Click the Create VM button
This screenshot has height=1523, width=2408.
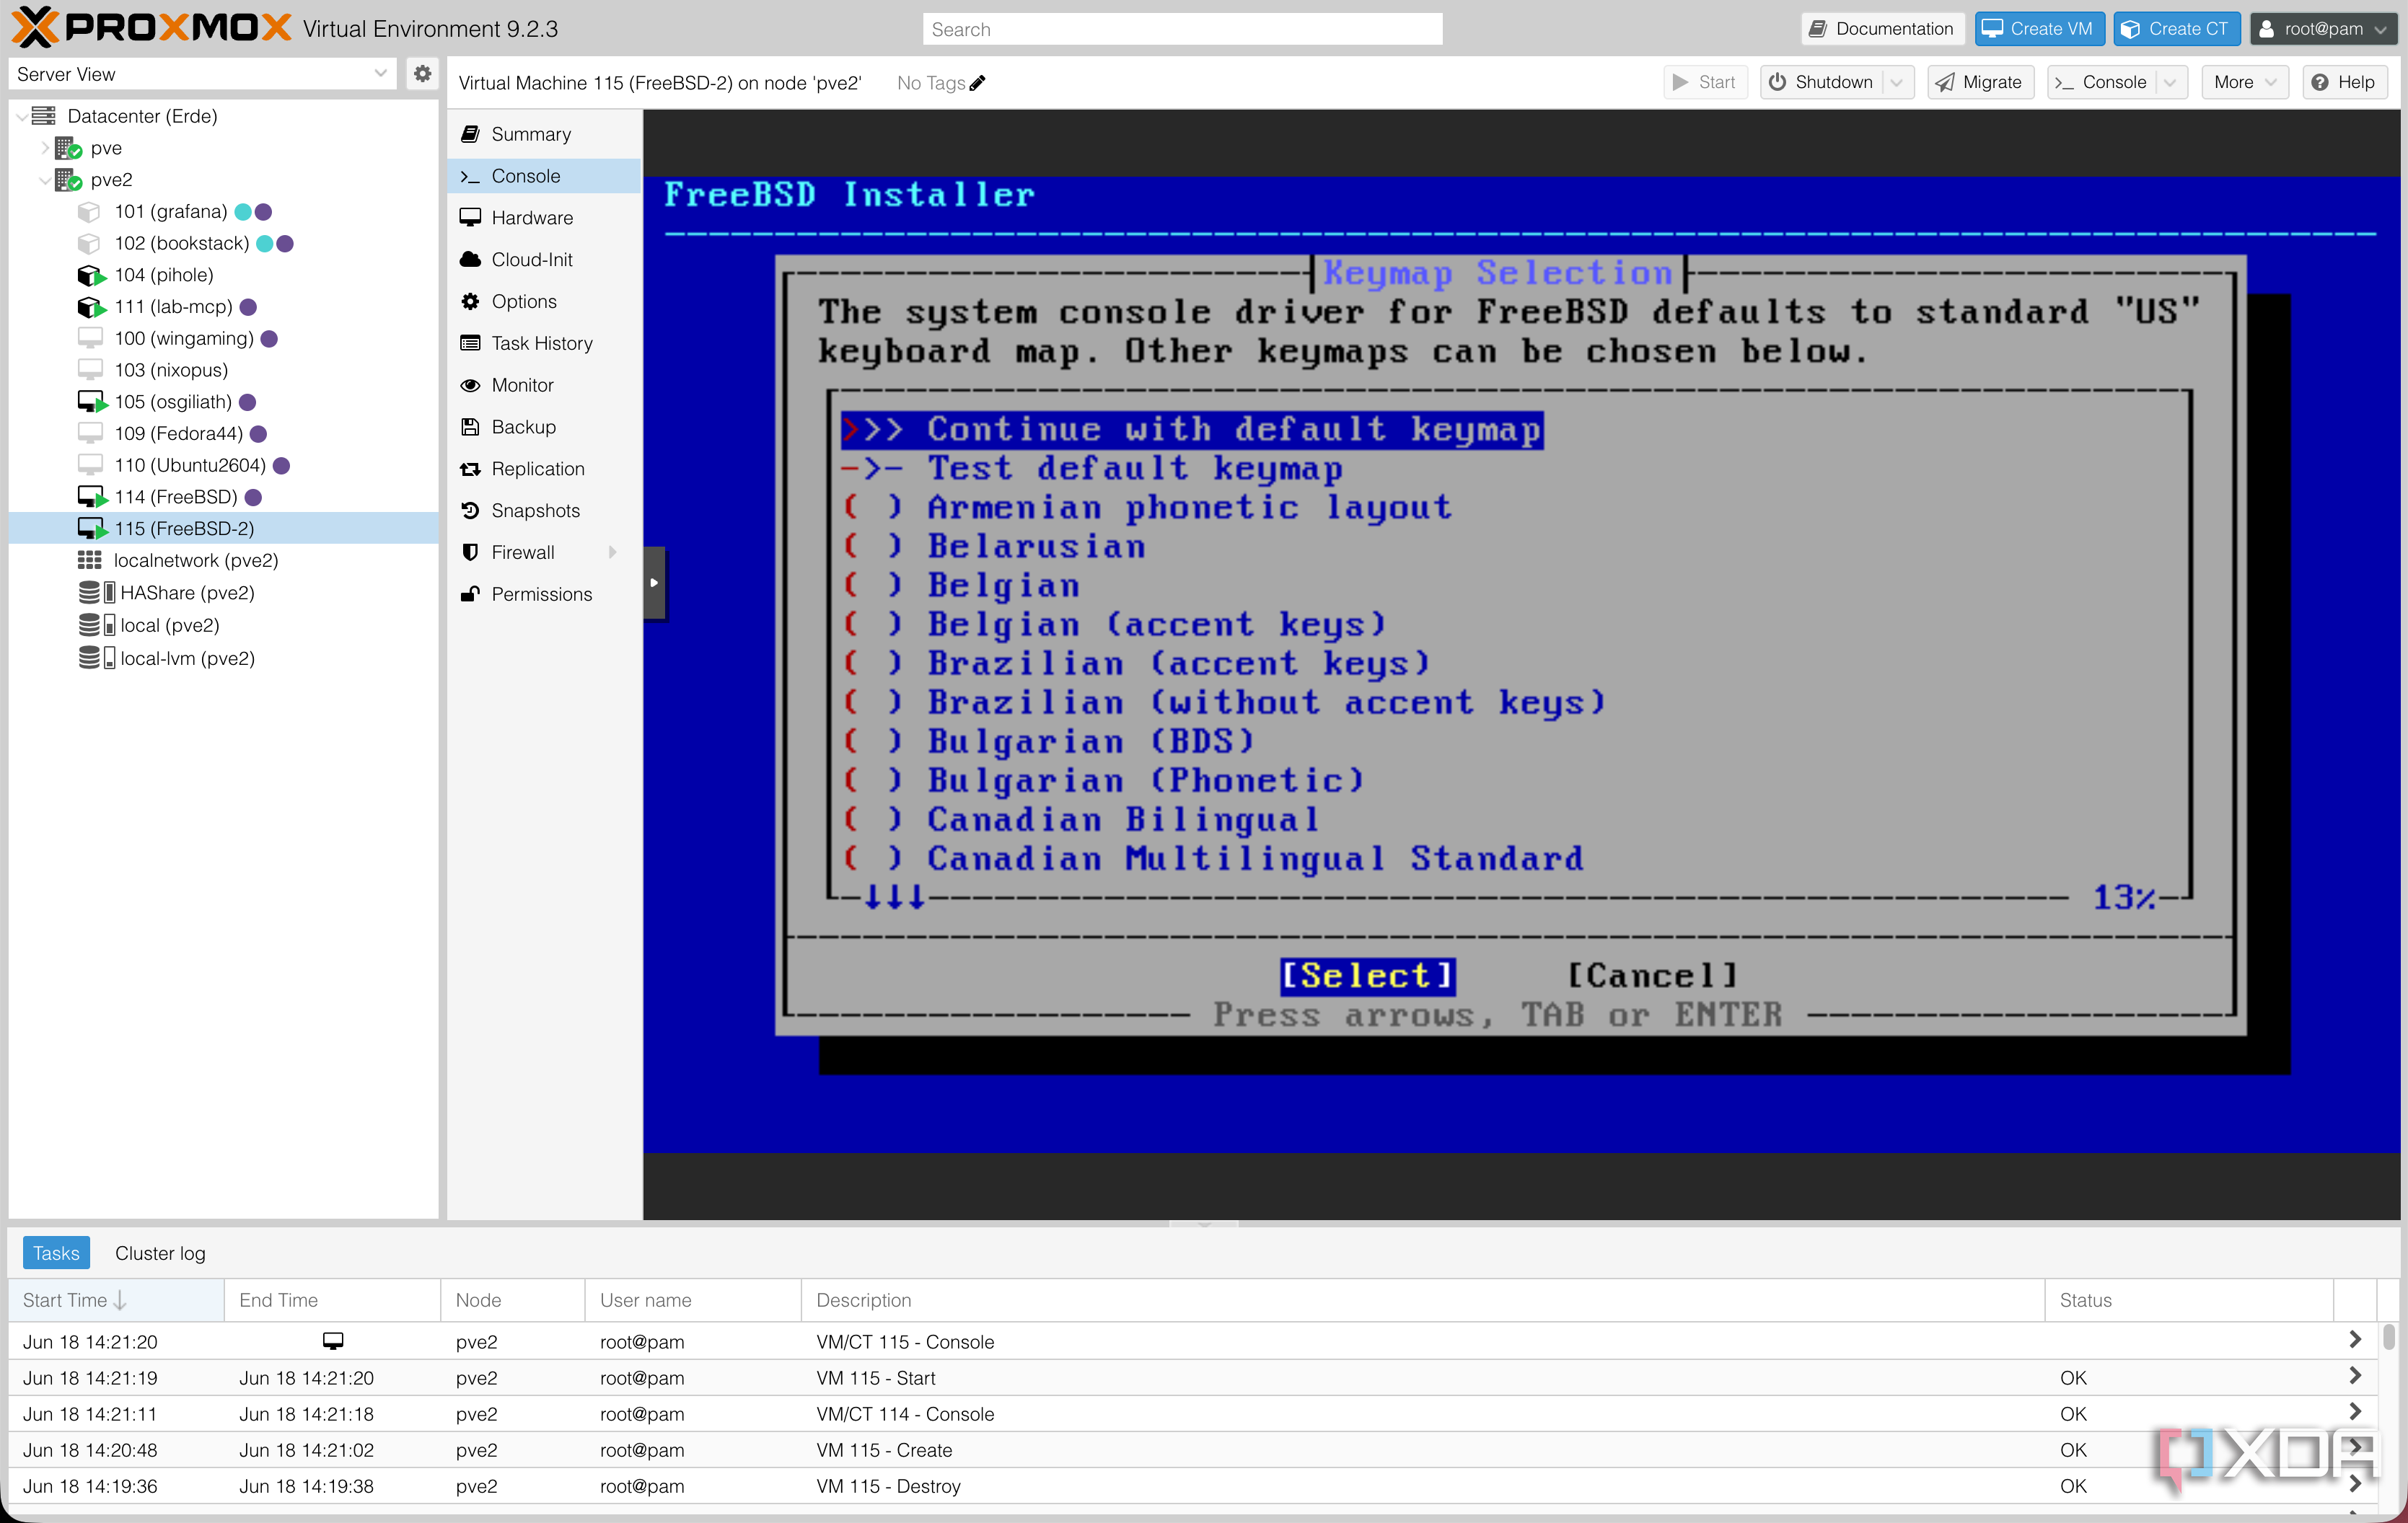pos(2039,29)
